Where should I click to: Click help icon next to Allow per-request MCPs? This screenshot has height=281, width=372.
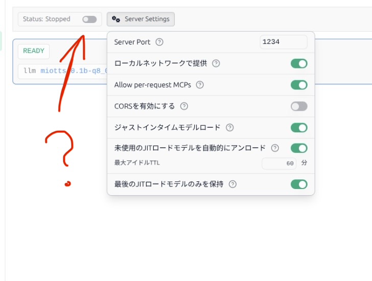point(200,85)
